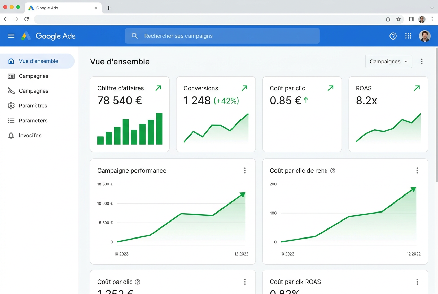Click the Campaigne performance line chart
The width and height of the screenshot is (438, 294).
(x=181, y=217)
